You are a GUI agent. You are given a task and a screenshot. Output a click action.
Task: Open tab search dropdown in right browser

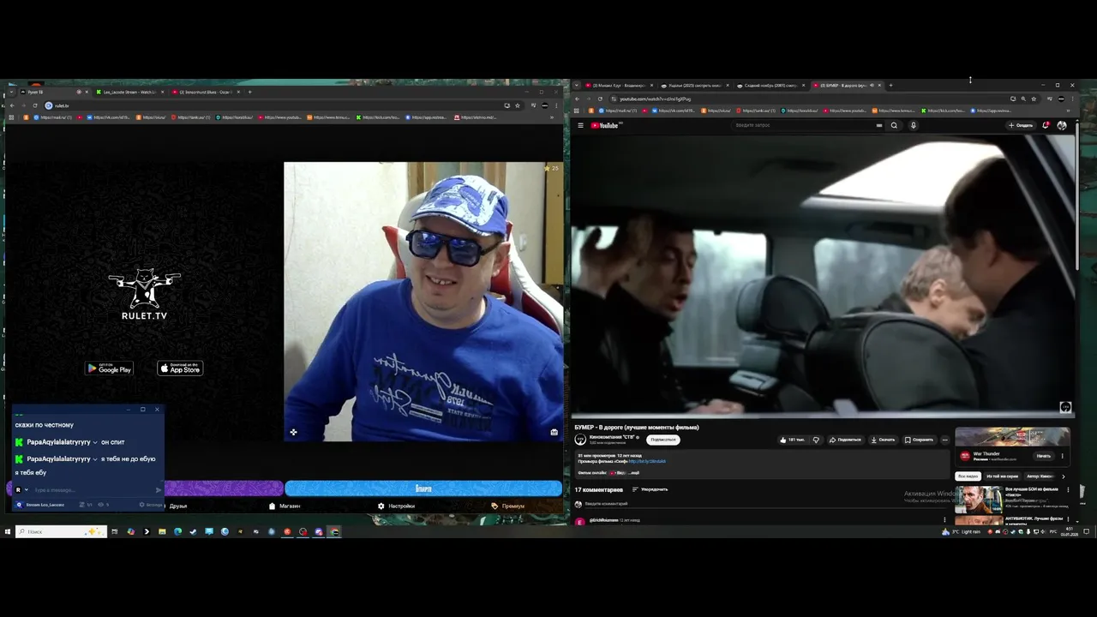[577, 86]
